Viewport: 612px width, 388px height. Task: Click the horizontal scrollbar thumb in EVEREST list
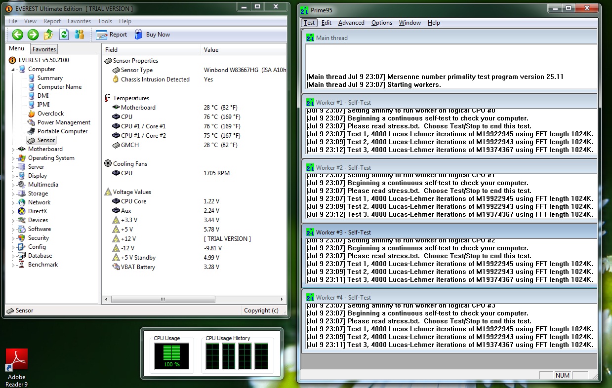click(x=163, y=300)
